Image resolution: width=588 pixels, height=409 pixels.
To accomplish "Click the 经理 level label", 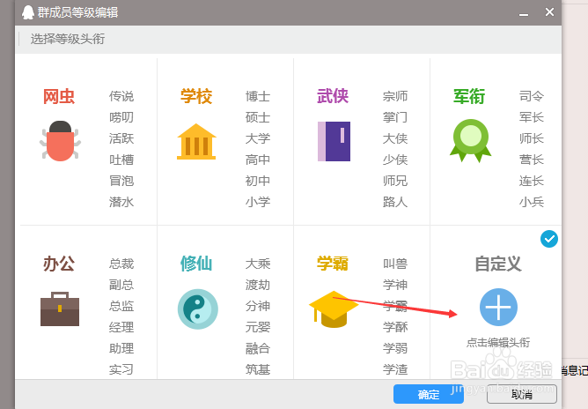I will [x=121, y=327].
